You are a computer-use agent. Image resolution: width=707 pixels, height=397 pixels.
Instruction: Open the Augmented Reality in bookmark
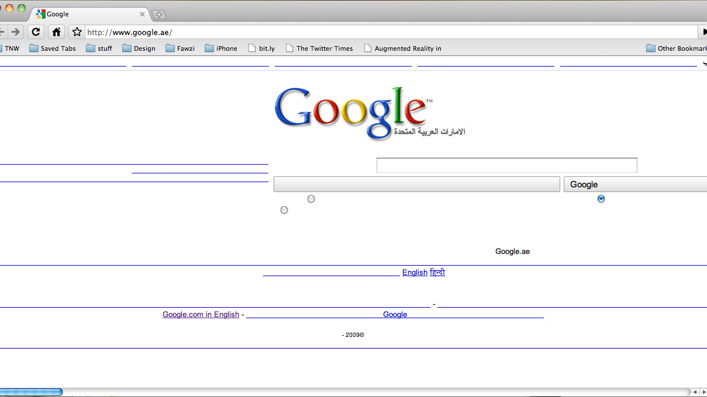click(402, 48)
